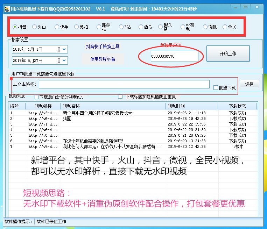
Task: Toggle 下载后自动修改视频MD5 checkbox
Action: pyautogui.click(x=36, y=97)
